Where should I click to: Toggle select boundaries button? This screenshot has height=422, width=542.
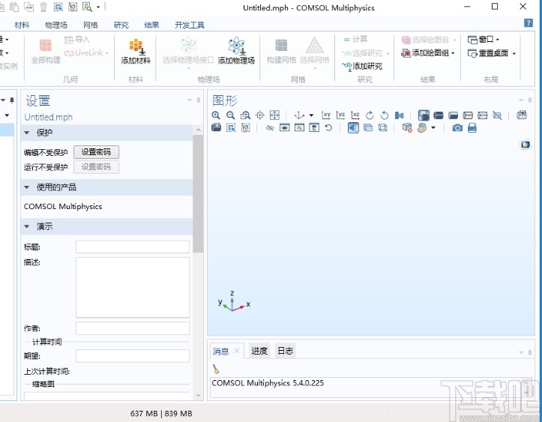pos(453,115)
